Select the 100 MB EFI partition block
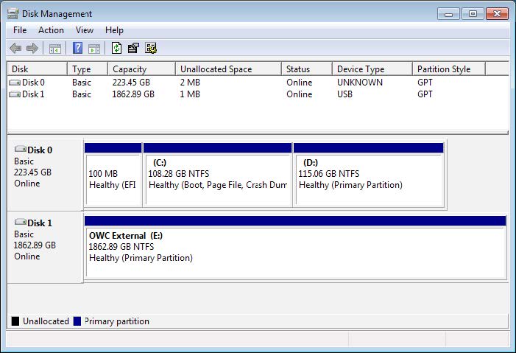This screenshot has width=516, height=353. tap(113, 175)
